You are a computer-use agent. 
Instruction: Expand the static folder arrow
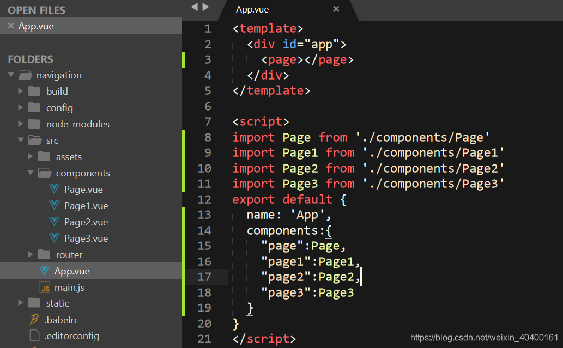click(x=21, y=303)
